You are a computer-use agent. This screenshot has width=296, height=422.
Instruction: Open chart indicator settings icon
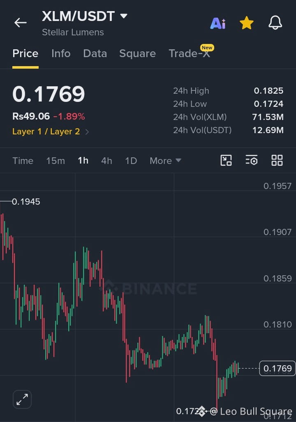(x=252, y=160)
